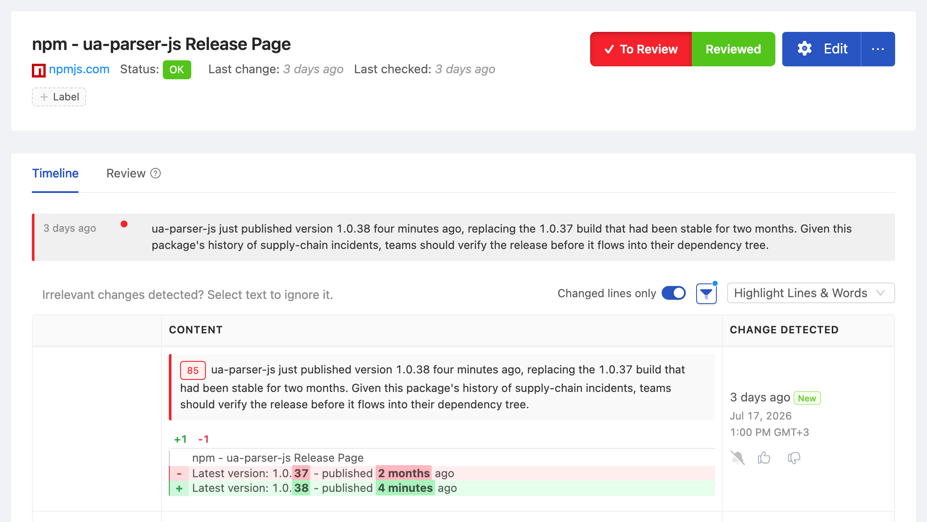Click the 'Irrelevant changes detected?' hint text
Viewport: 927px width, 522px height.
click(187, 295)
